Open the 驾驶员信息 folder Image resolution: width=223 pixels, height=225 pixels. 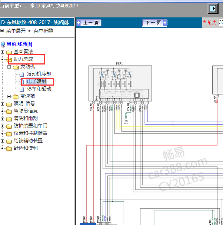click(26, 111)
